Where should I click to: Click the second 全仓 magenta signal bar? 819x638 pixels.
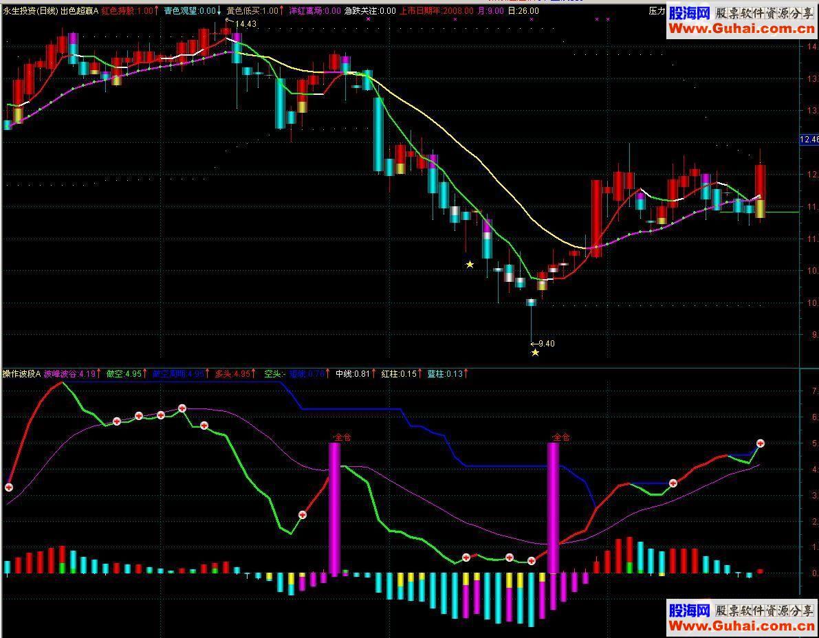(x=553, y=507)
